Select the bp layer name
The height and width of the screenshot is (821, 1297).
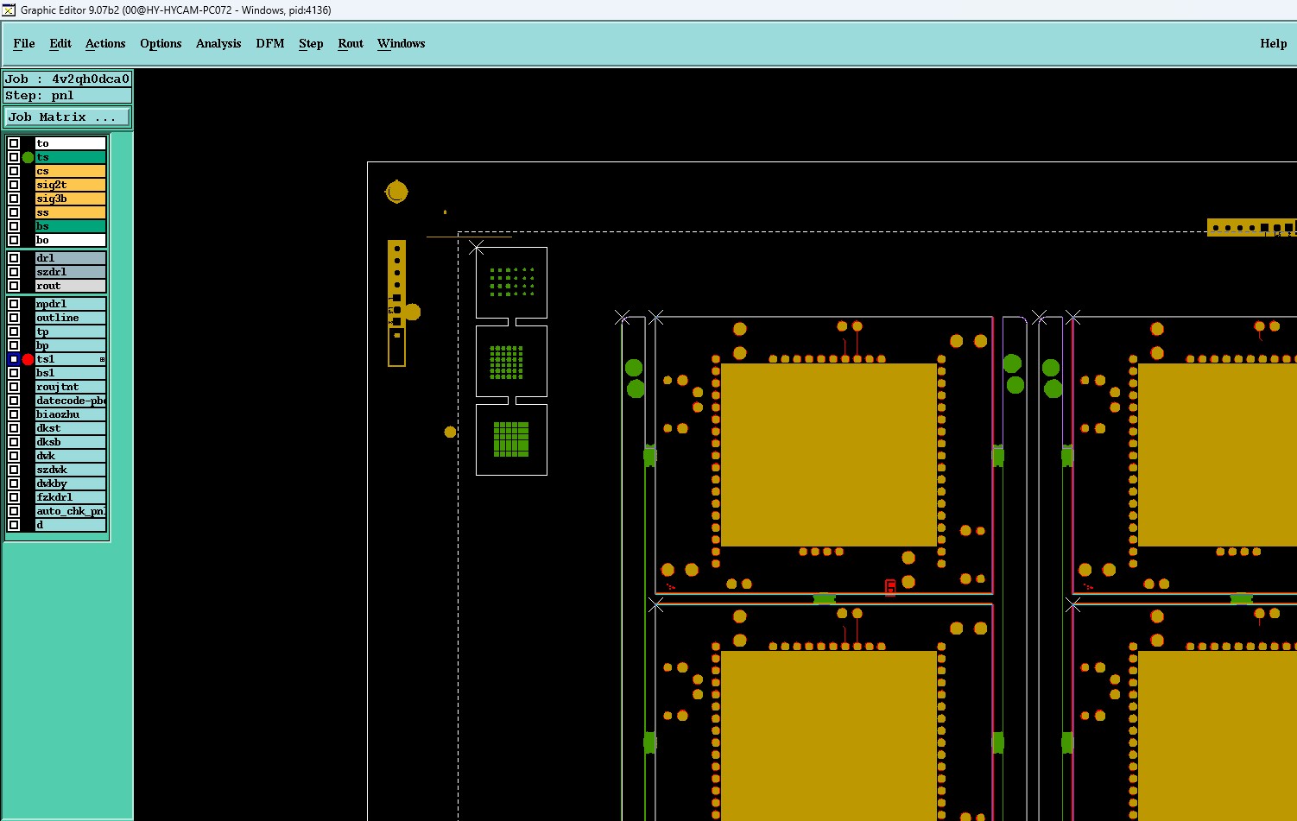71,345
